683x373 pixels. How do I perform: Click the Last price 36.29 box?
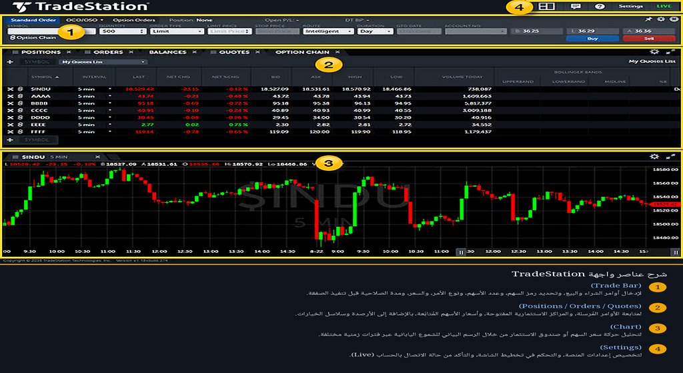click(592, 31)
